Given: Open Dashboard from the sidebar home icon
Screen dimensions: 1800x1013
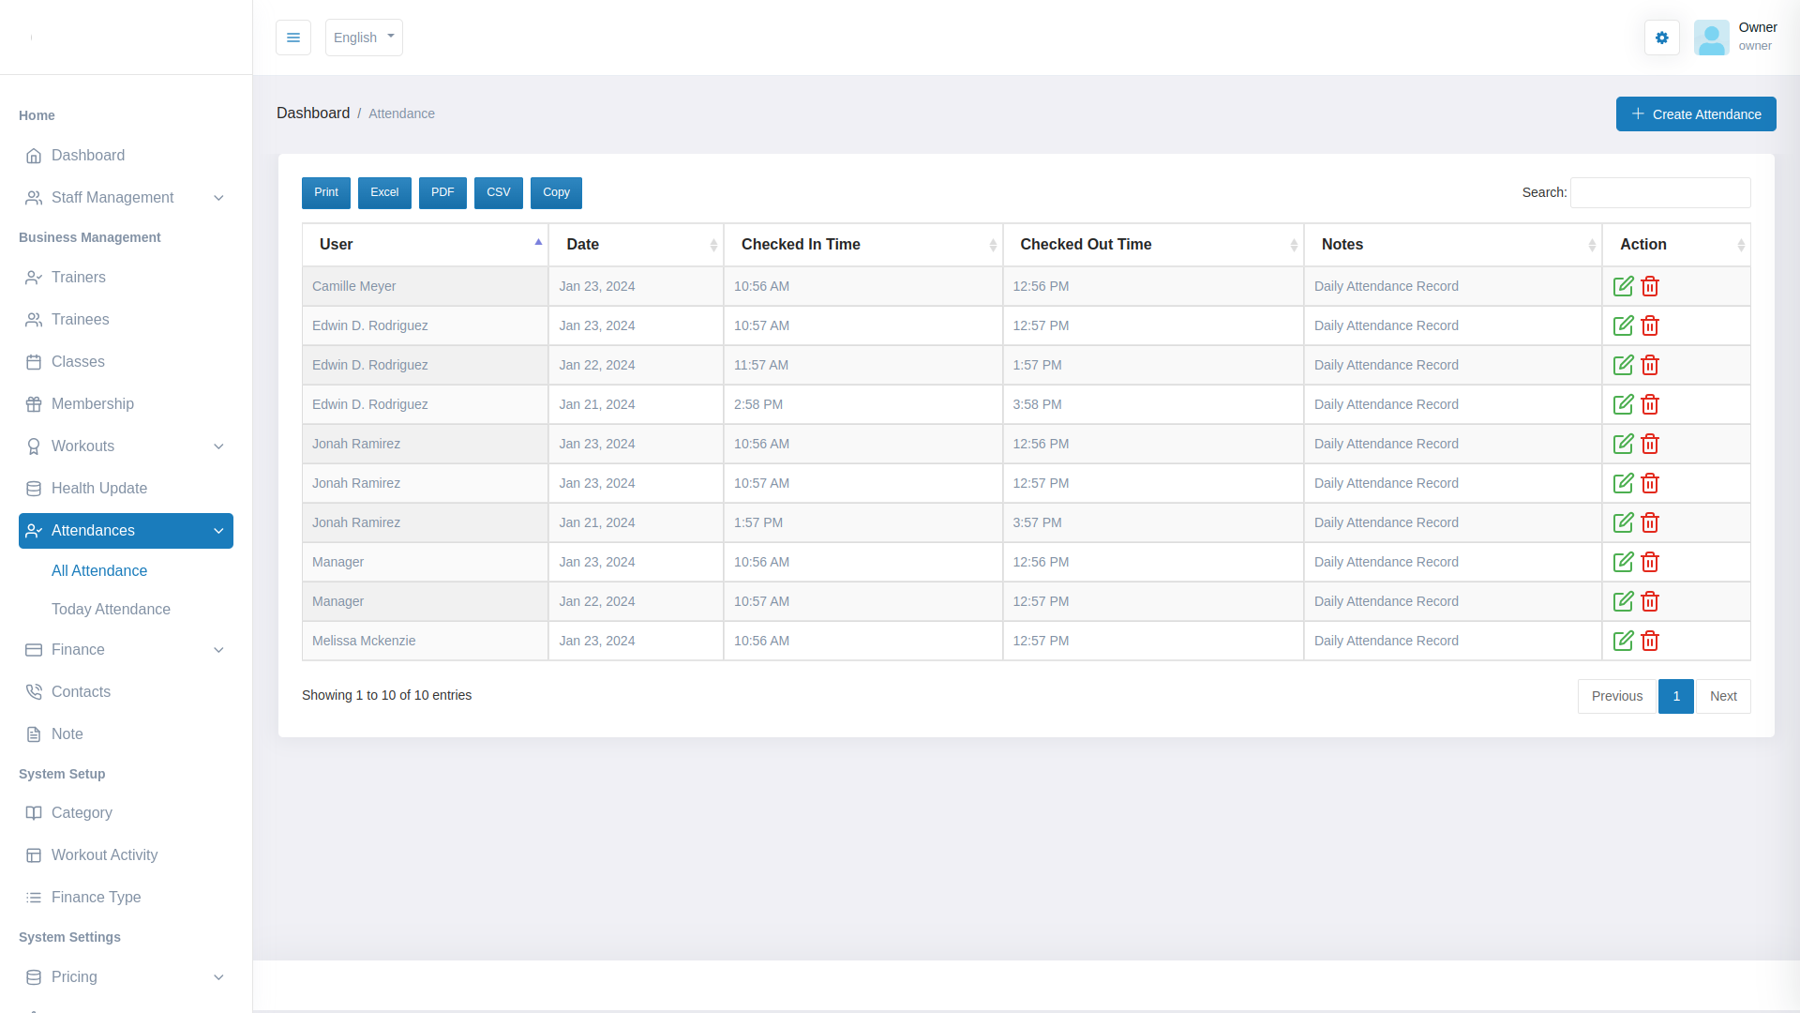Looking at the screenshot, I should 34,156.
